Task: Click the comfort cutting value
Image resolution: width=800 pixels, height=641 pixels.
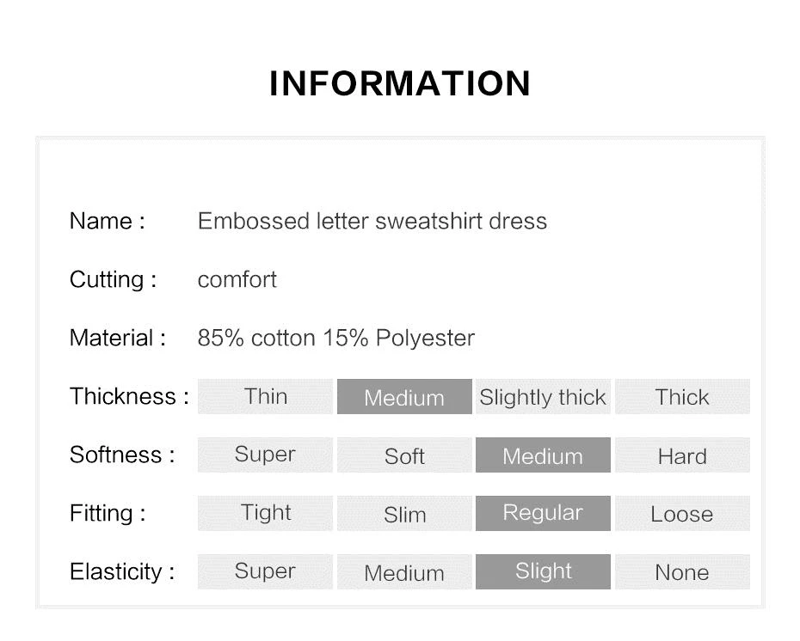Action: click(237, 279)
